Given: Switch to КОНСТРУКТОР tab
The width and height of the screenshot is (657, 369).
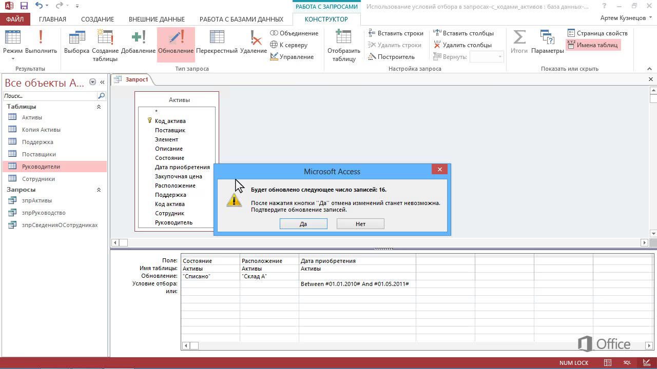Looking at the screenshot, I should (x=326, y=19).
